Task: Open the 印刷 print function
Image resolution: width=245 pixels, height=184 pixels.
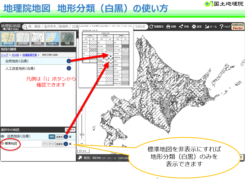Action: pos(171,27)
